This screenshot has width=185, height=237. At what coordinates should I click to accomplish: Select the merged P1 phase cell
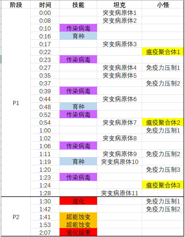[x=16, y=103]
